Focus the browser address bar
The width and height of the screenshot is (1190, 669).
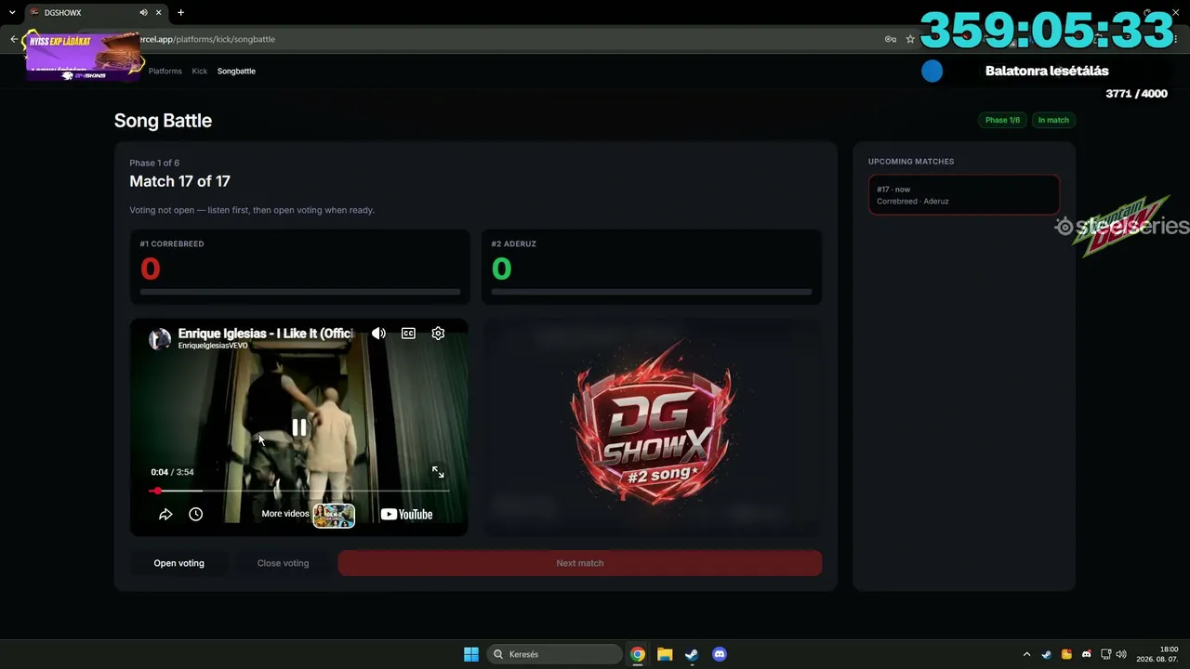(502, 39)
